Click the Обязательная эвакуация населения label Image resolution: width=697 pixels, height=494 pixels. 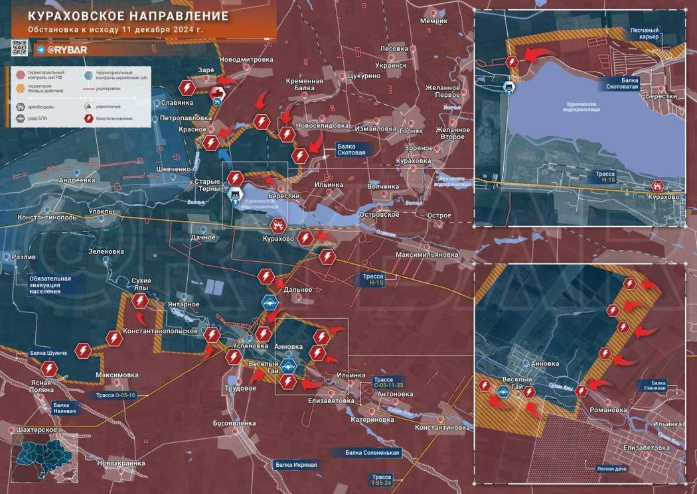click(x=54, y=282)
